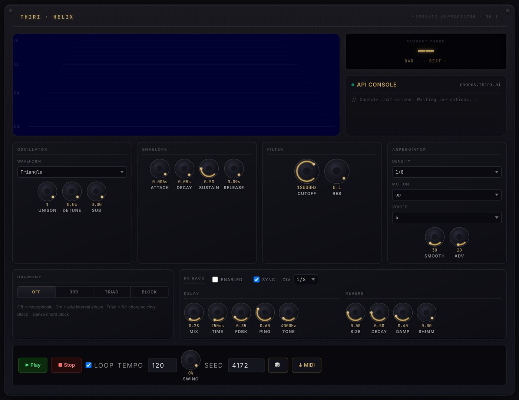Click the SWING knob
This screenshot has width=519, height=400.
click(191, 360)
